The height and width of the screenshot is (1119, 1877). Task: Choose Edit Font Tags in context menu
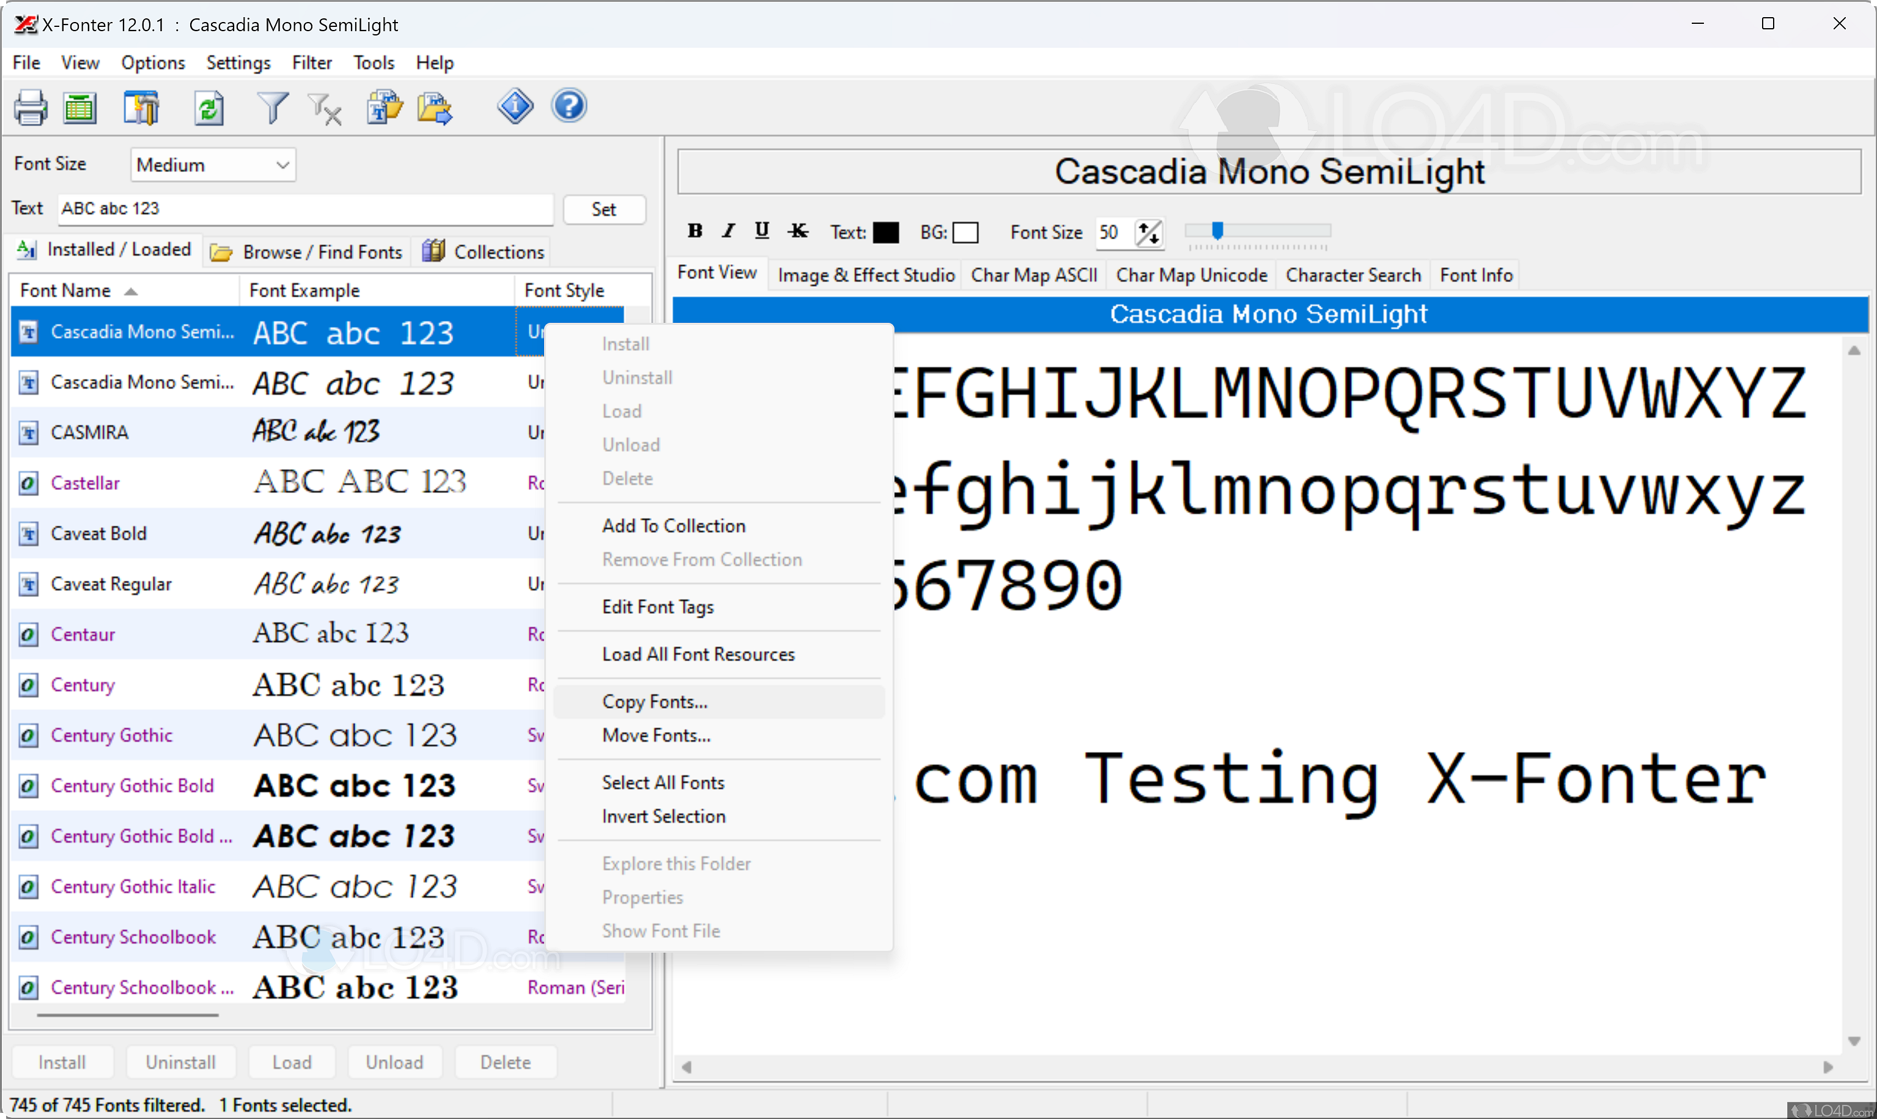tap(718, 607)
